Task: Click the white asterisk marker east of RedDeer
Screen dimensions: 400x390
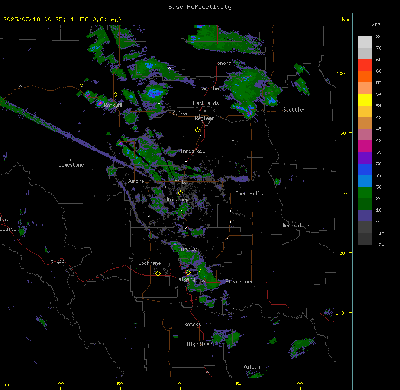Action: (233, 140)
